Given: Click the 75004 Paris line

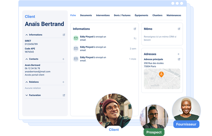Looking at the screenshot, I should coord(150,66).
